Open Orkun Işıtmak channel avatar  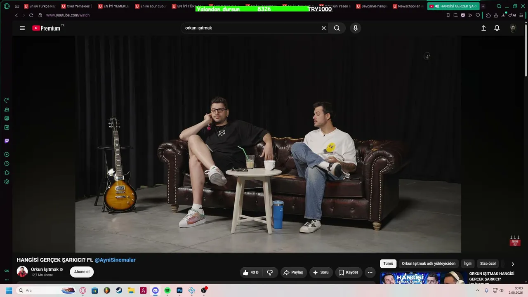pyautogui.click(x=22, y=271)
